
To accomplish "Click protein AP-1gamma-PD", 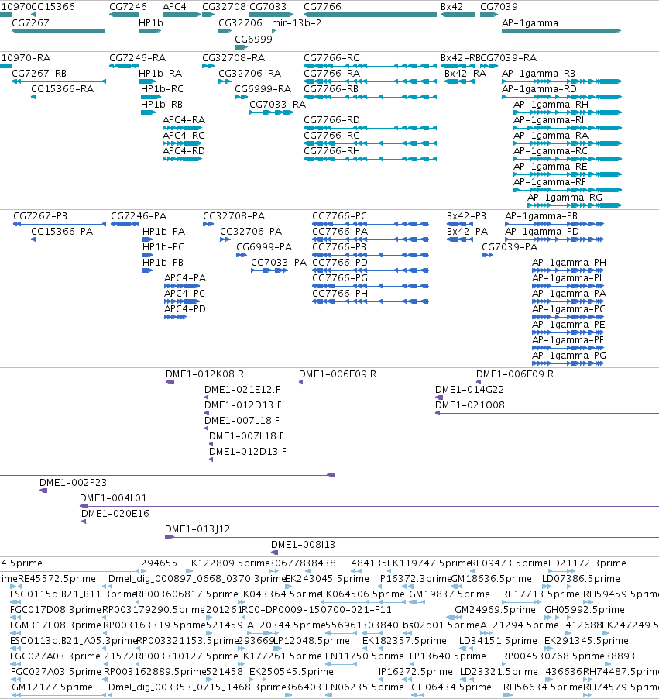I will point(542,232).
